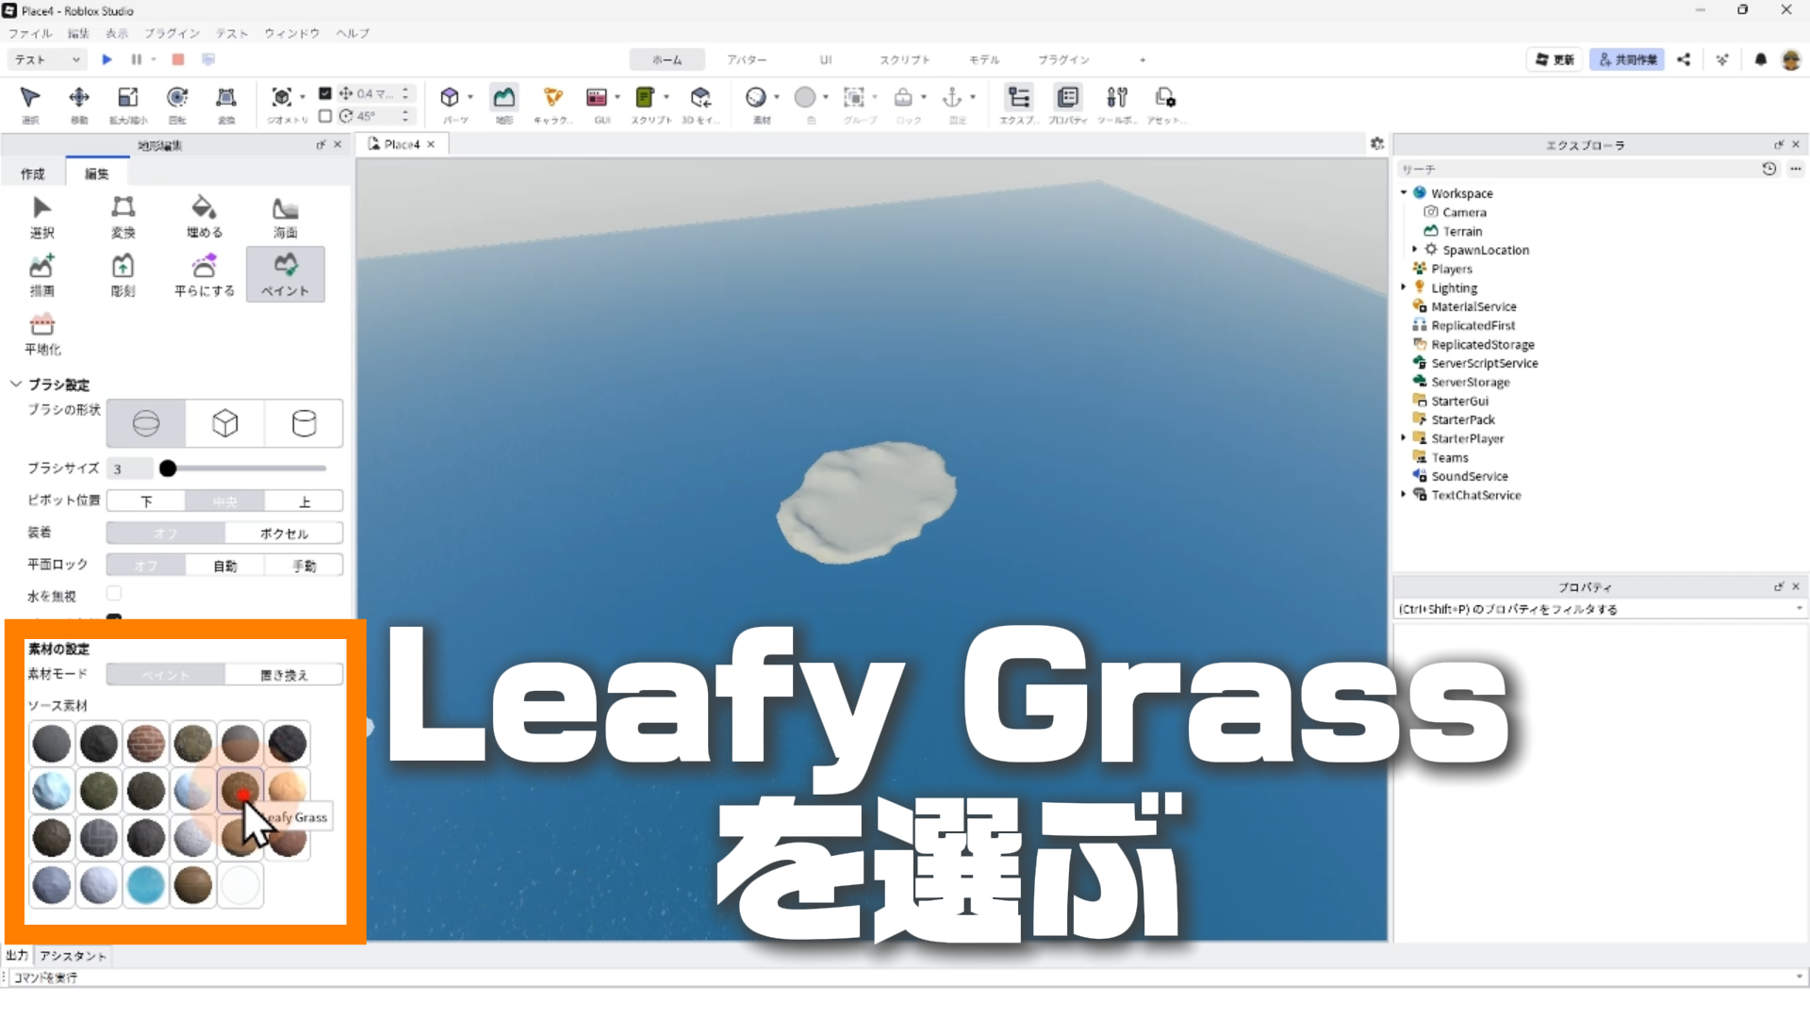
Task: Select the 彫刻 sculpt terrain tool
Action: 123,274
